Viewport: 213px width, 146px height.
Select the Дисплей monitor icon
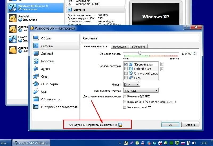(36, 54)
